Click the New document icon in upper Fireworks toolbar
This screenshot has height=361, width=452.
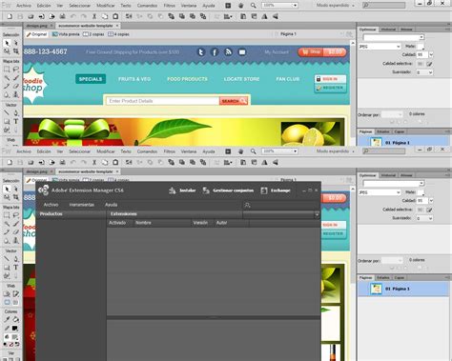coord(10,16)
